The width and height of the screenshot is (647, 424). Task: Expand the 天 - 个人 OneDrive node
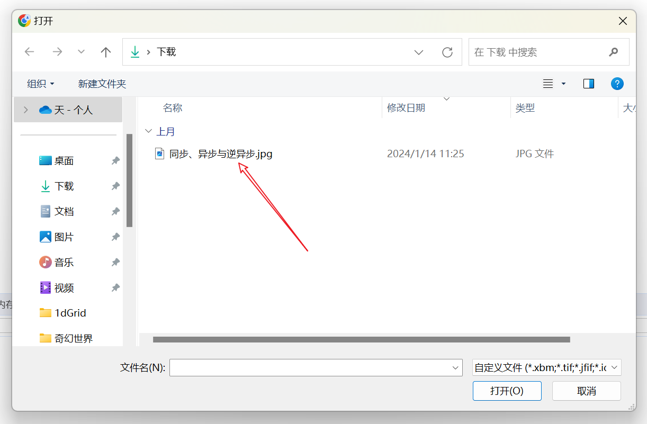pyautogui.click(x=26, y=110)
